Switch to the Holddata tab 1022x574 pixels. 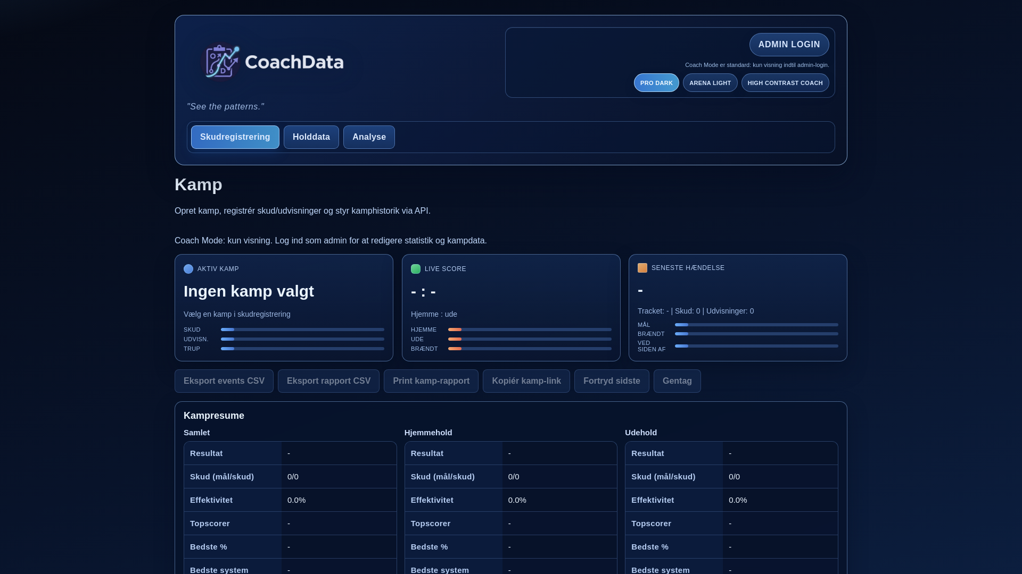[311, 137]
